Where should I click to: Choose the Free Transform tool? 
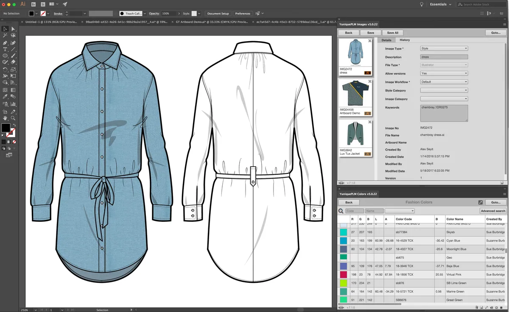click(x=13, y=75)
